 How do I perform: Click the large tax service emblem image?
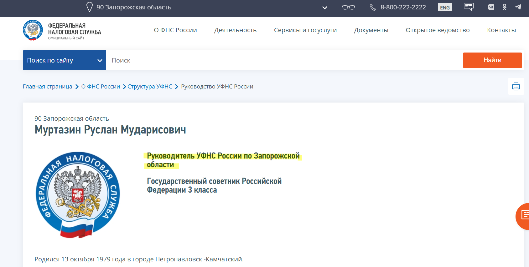78,195
